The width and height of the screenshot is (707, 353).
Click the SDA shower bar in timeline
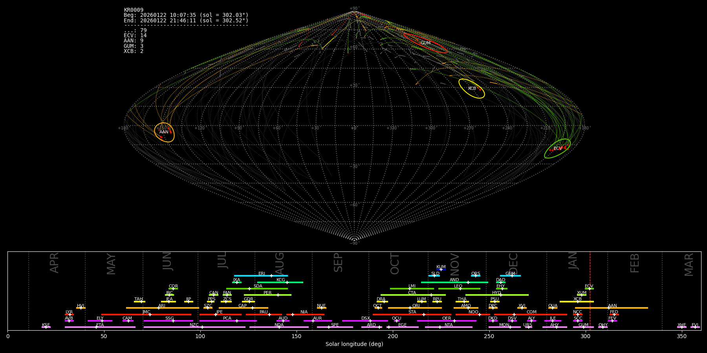257,289
